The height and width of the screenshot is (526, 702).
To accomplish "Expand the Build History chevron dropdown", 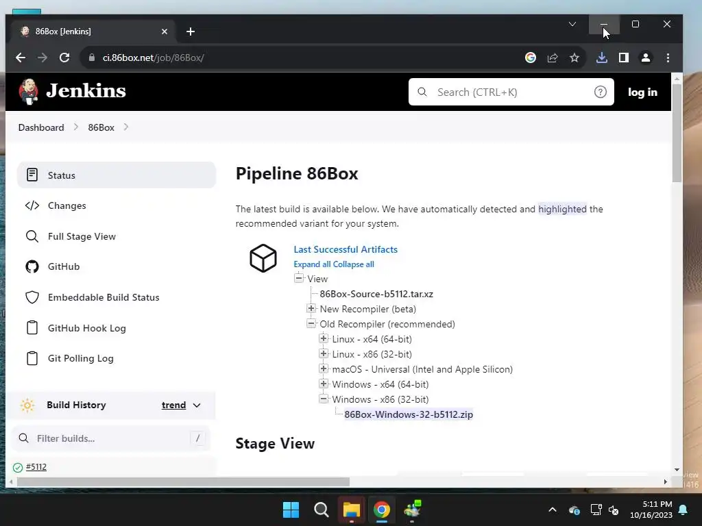I will pos(197,405).
